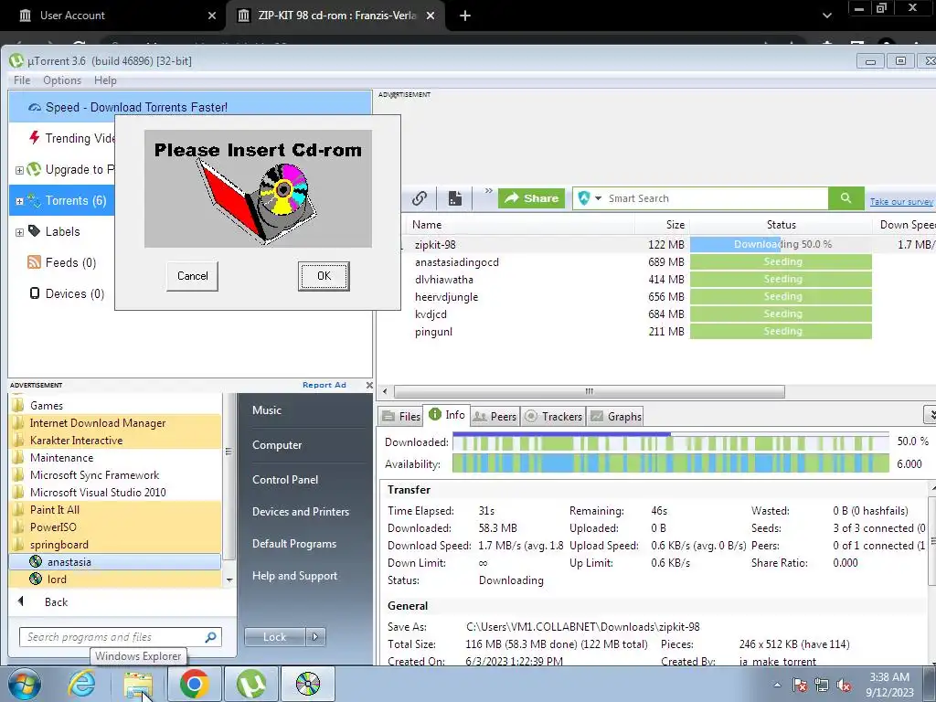
Task: Click the Availability pieces bar
Action: (x=670, y=463)
